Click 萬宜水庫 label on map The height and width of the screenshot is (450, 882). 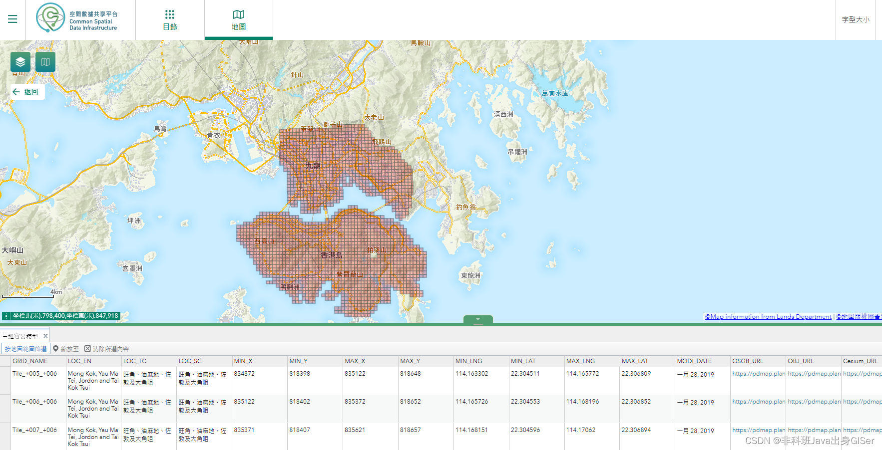click(555, 93)
